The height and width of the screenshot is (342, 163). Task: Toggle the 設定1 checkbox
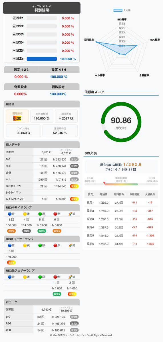point(14,18)
